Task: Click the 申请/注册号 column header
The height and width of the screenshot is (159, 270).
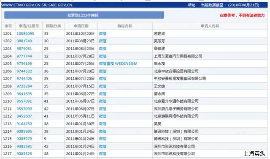Action: [x=29, y=26]
